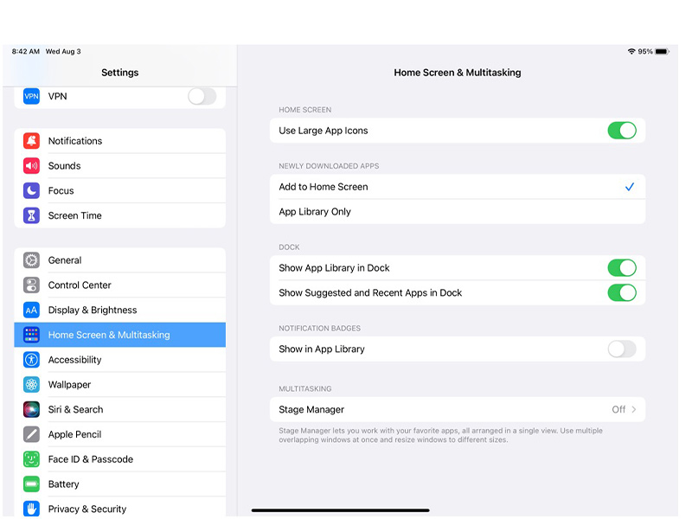Screen dimensions: 692x519
Task: Tap the red Notifications bell icon
Action: tap(31, 141)
